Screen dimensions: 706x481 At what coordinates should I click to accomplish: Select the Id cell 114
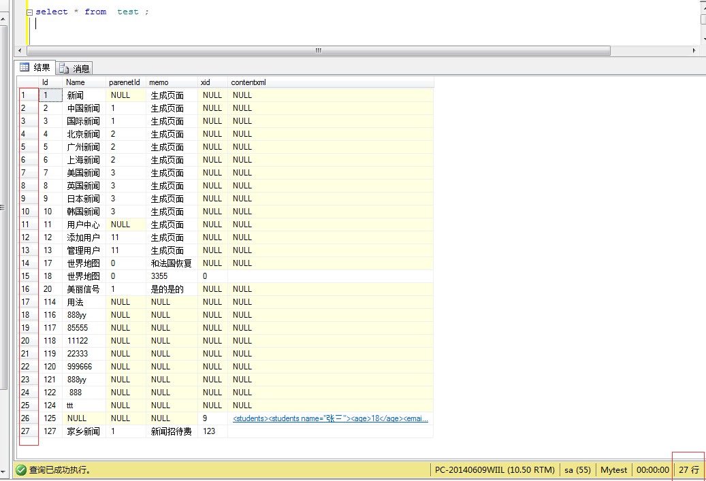point(50,302)
